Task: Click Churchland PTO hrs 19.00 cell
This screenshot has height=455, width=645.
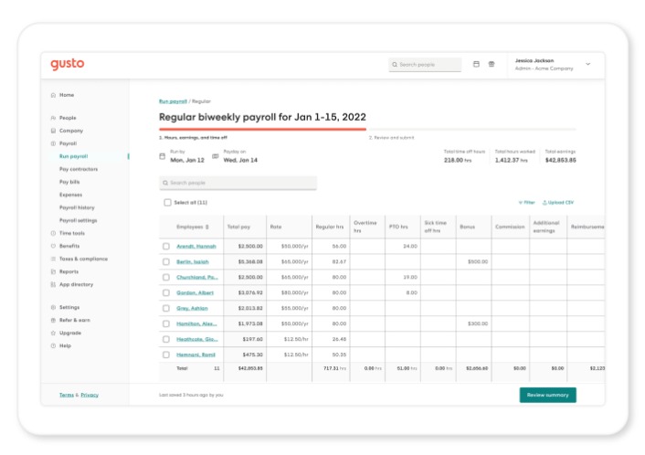Action: click(403, 277)
